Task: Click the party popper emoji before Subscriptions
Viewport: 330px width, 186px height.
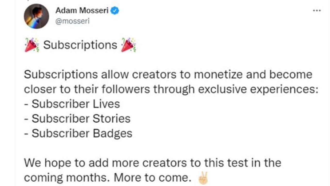Action: 32,45
